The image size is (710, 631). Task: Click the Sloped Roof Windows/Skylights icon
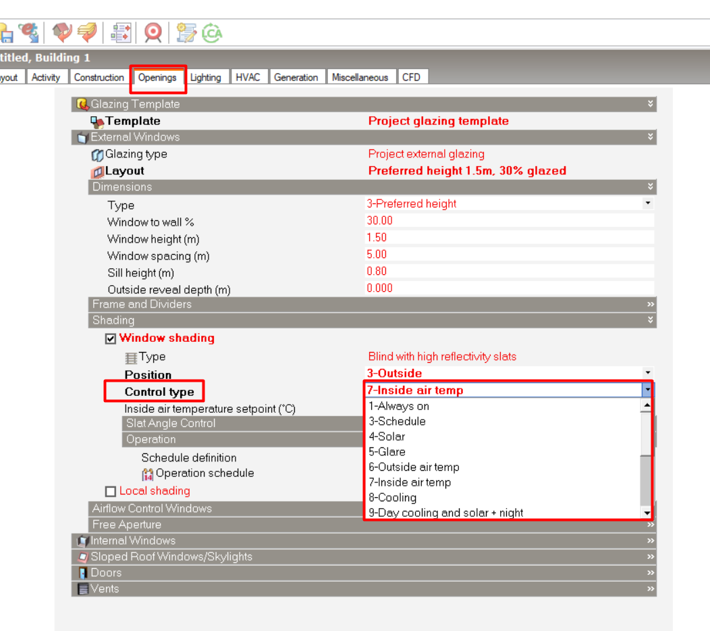point(83,557)
